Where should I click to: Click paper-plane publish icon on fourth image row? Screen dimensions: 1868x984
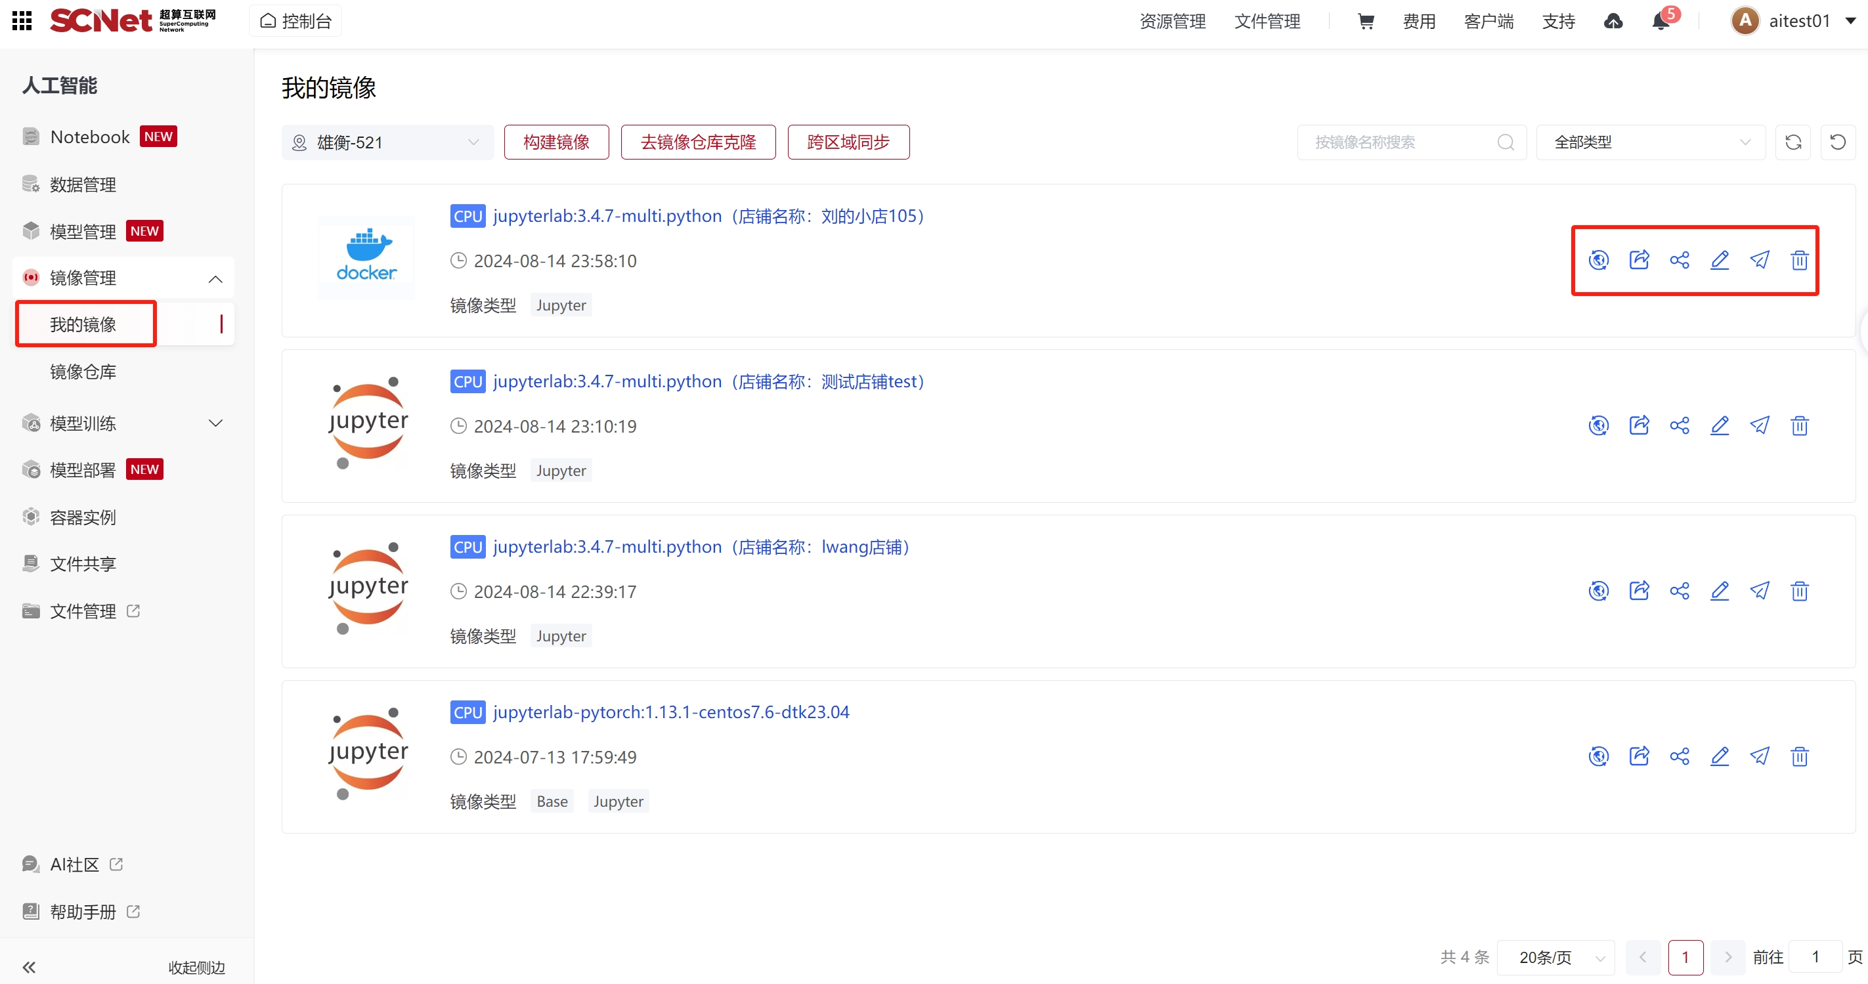1759,756
